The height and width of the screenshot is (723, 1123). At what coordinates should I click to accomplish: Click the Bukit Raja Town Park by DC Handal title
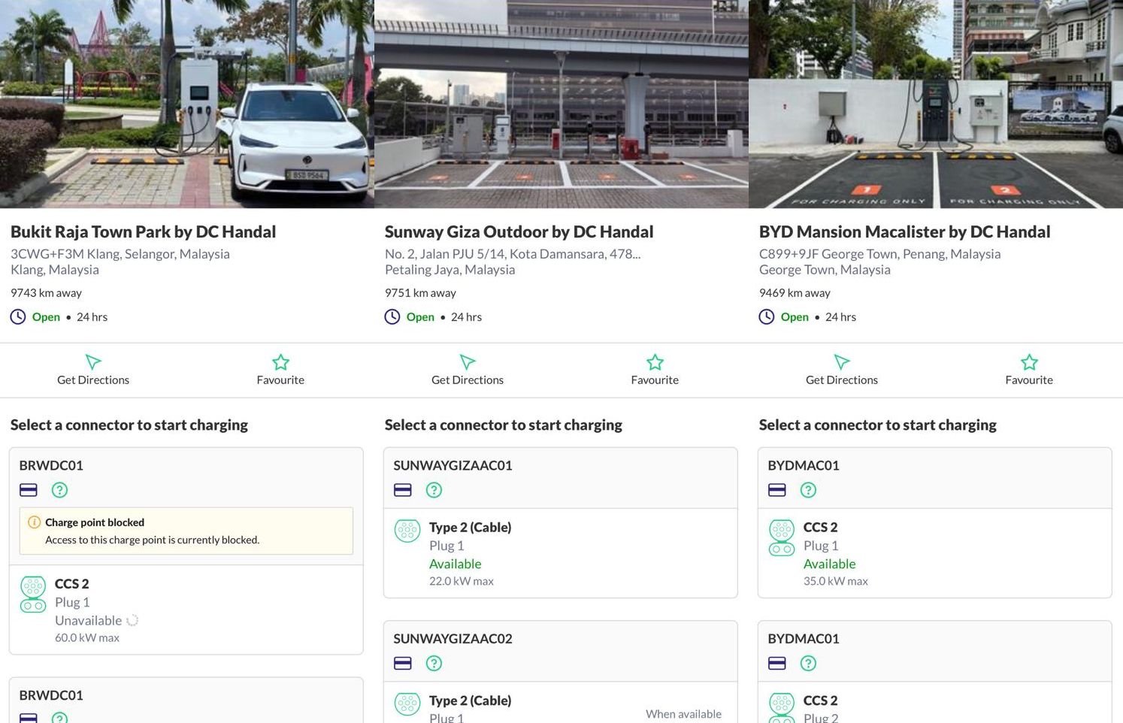pyautogui.click(x=143, y=231)
